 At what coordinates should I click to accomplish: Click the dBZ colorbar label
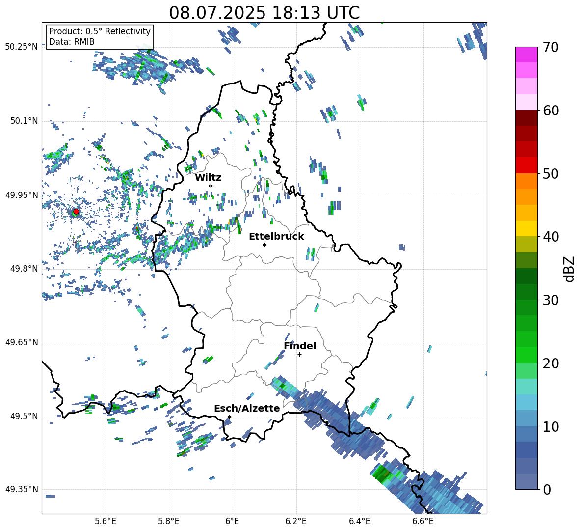tap(570, 269)
